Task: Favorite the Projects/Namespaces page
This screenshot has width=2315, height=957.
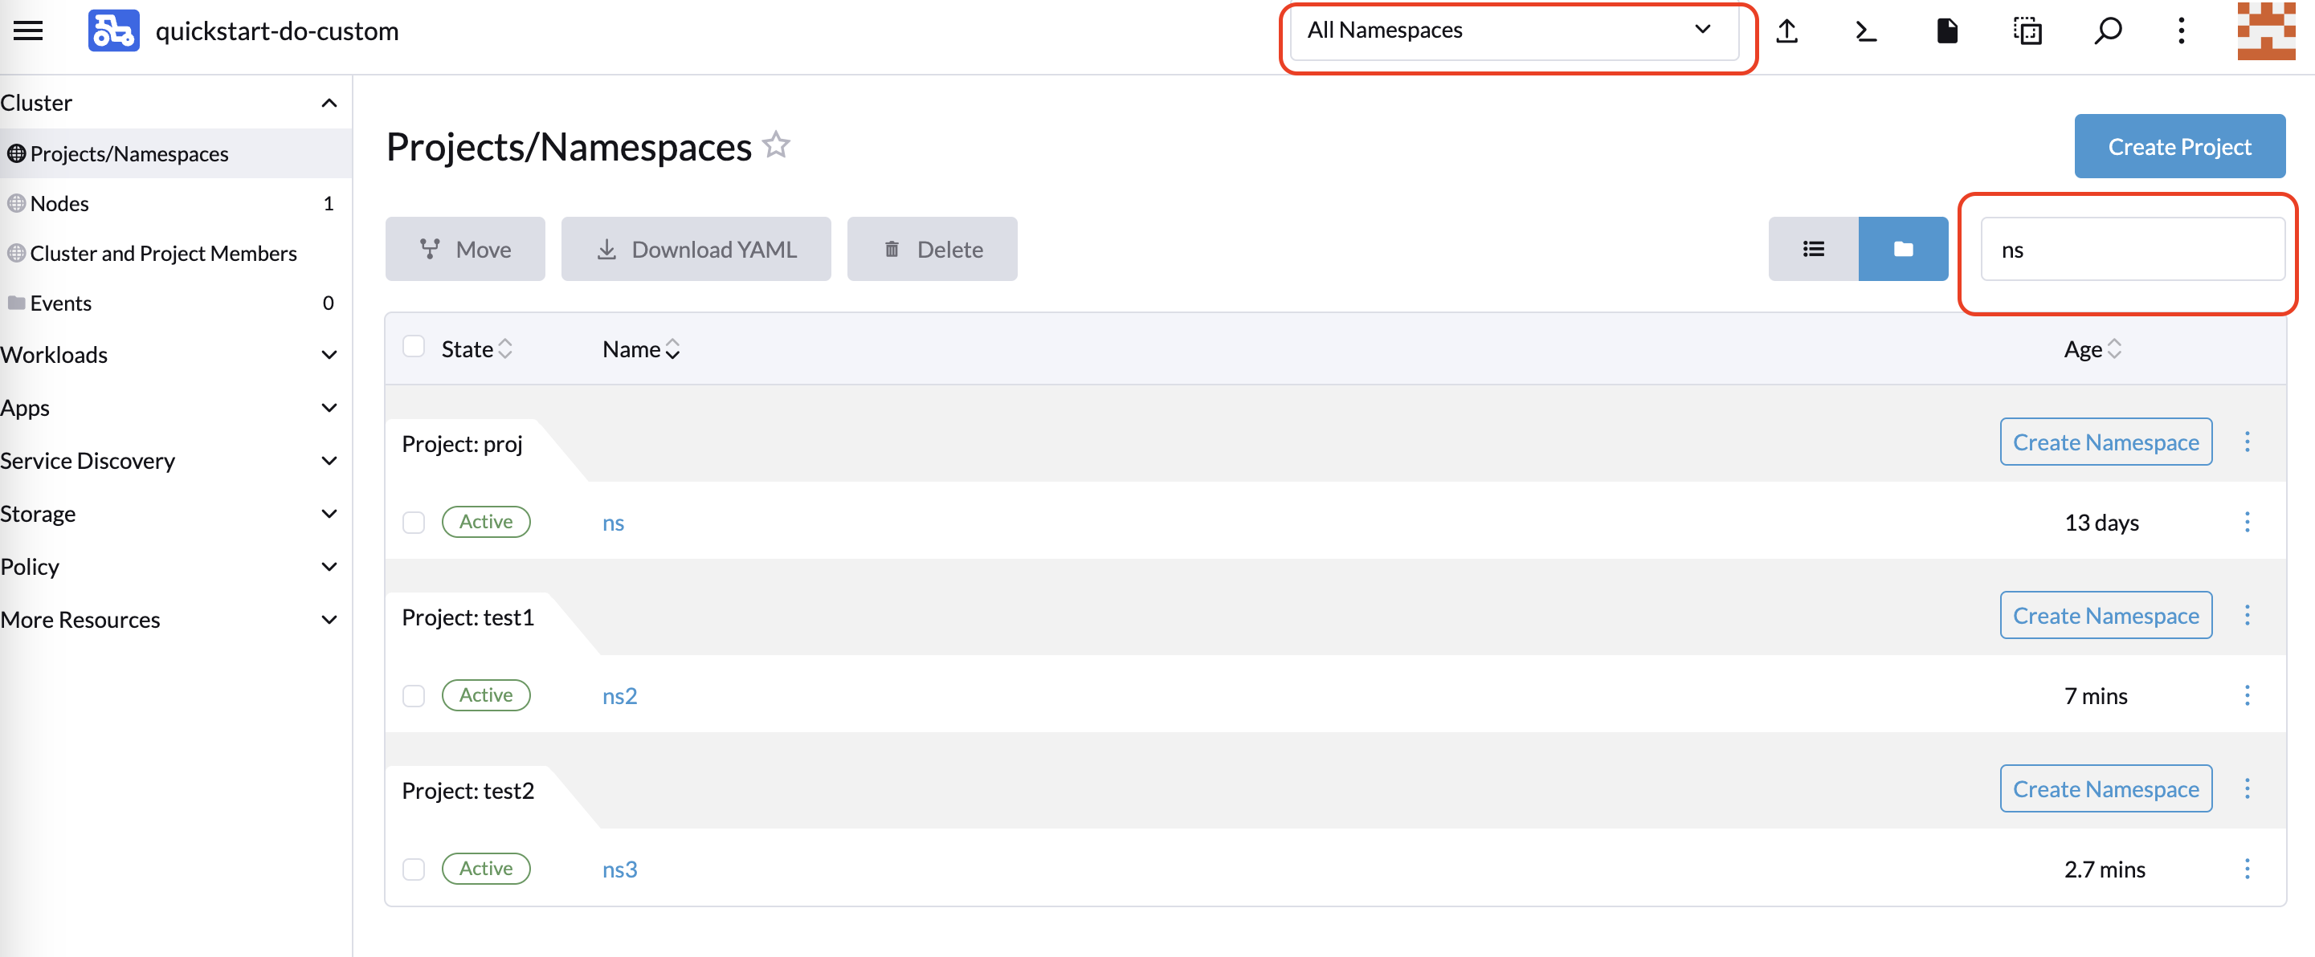Action: (777, 144)
